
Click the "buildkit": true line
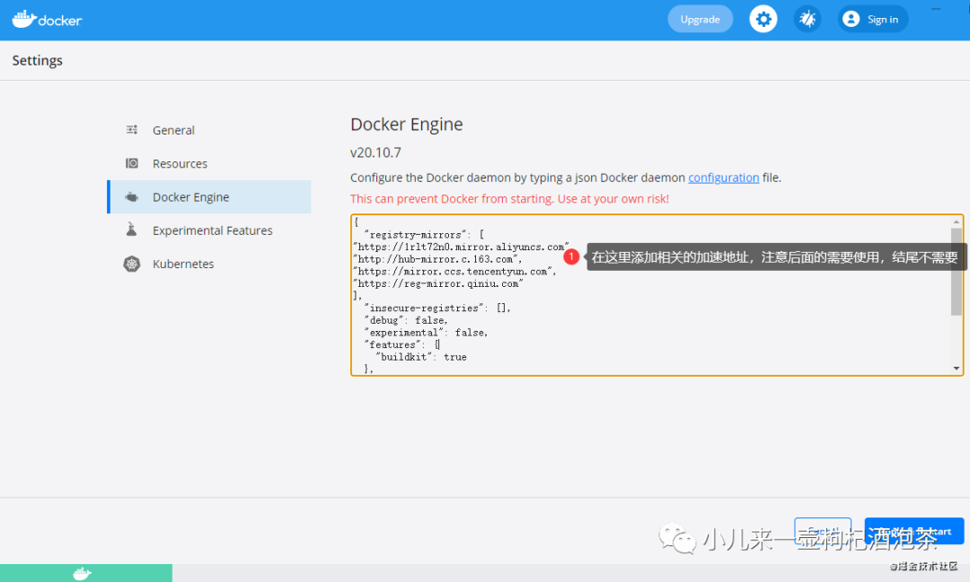pos(420,357)
